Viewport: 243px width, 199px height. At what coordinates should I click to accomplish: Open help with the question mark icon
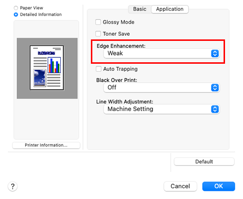tap(13, 186)
